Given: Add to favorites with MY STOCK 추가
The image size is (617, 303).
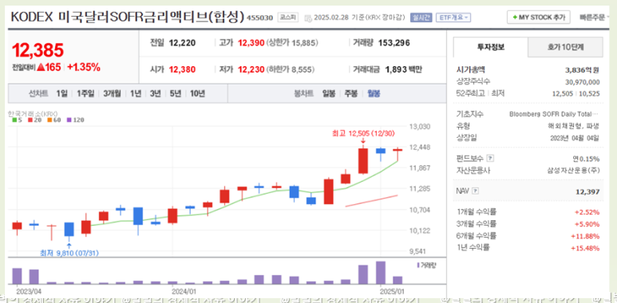Looking at the screenshot, I should (539, 18).
